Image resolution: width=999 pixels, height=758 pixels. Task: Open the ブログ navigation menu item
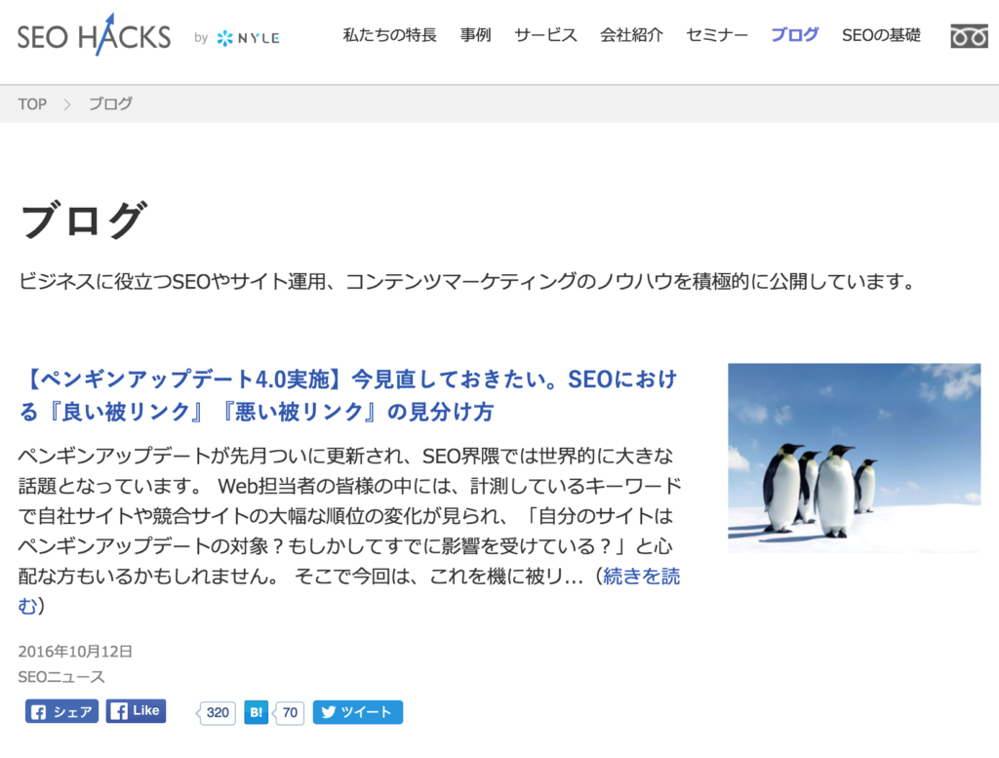[x=794, y=35]
